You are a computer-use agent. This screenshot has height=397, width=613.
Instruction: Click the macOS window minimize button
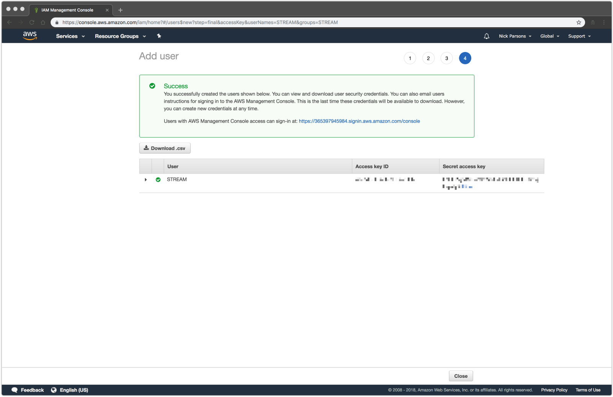(15, 9)
